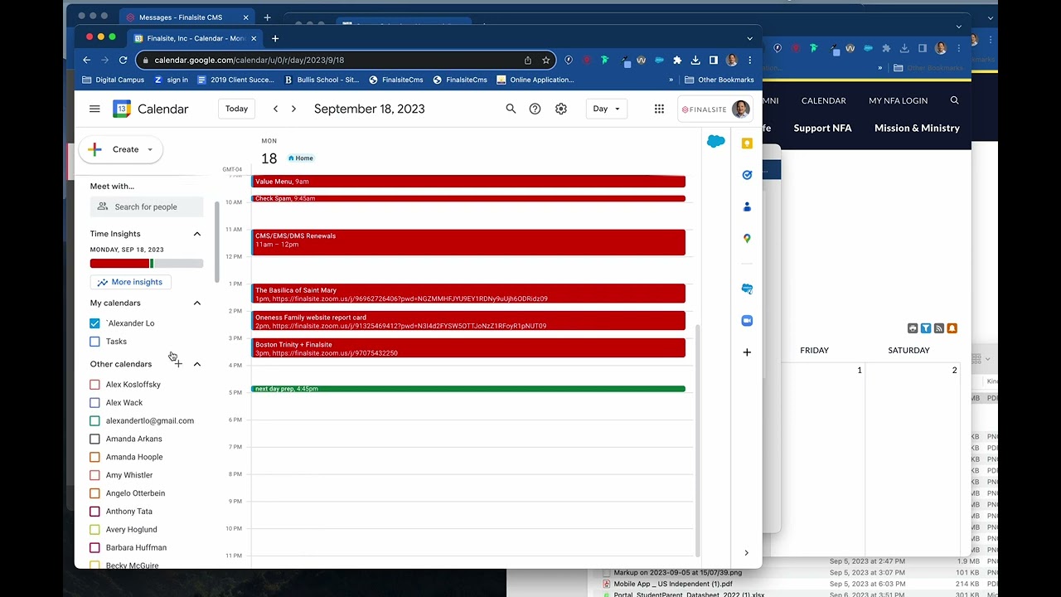
Task: Collapse the Other calendars section
Action: pyautogui.click(x=197, y=364)
